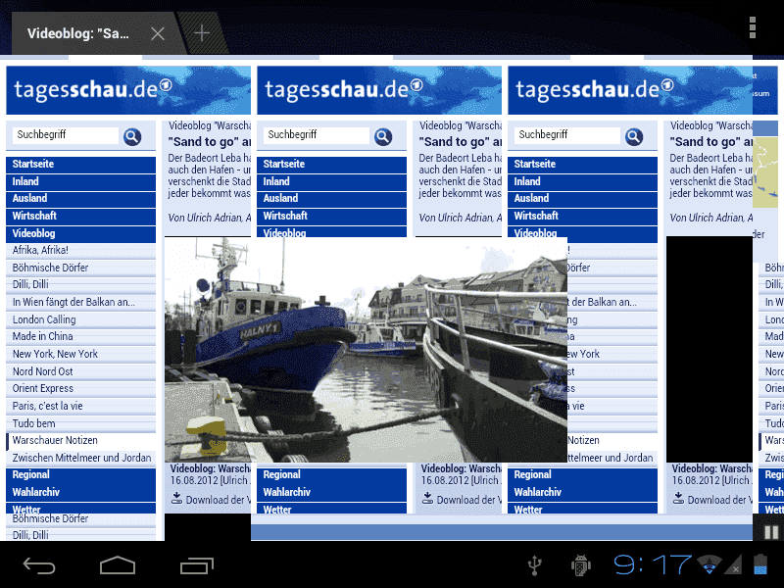Open Startseite in the leftmost menu

click(81, 164)
